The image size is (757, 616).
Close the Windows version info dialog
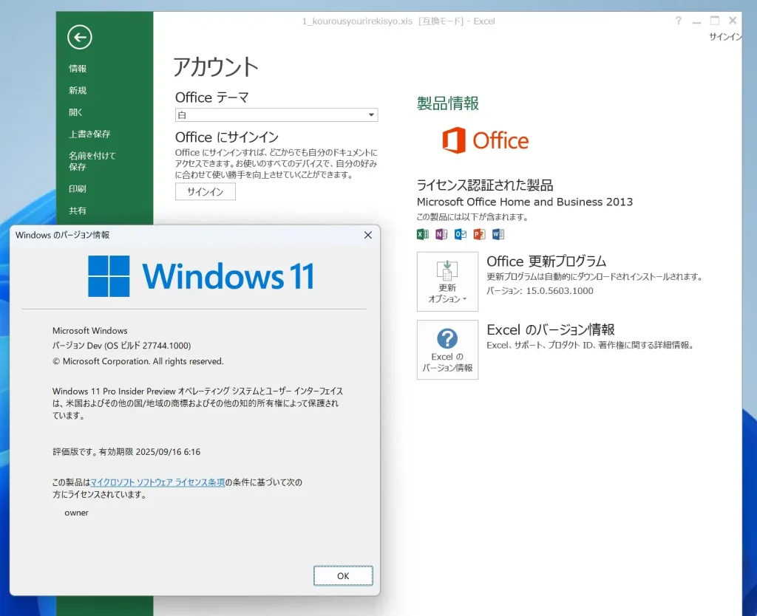click(368, 235)
